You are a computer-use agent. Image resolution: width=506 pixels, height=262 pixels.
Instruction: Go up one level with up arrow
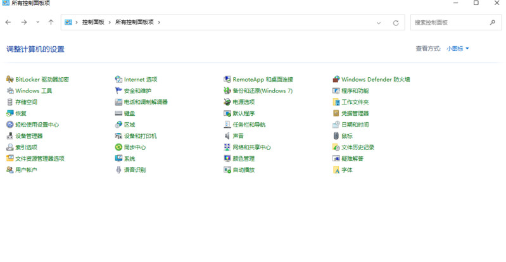[x=51, y=22]
